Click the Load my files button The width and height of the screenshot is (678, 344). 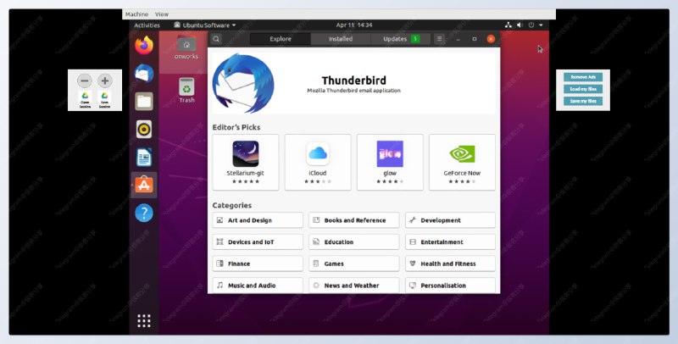(x=583, y=89)
